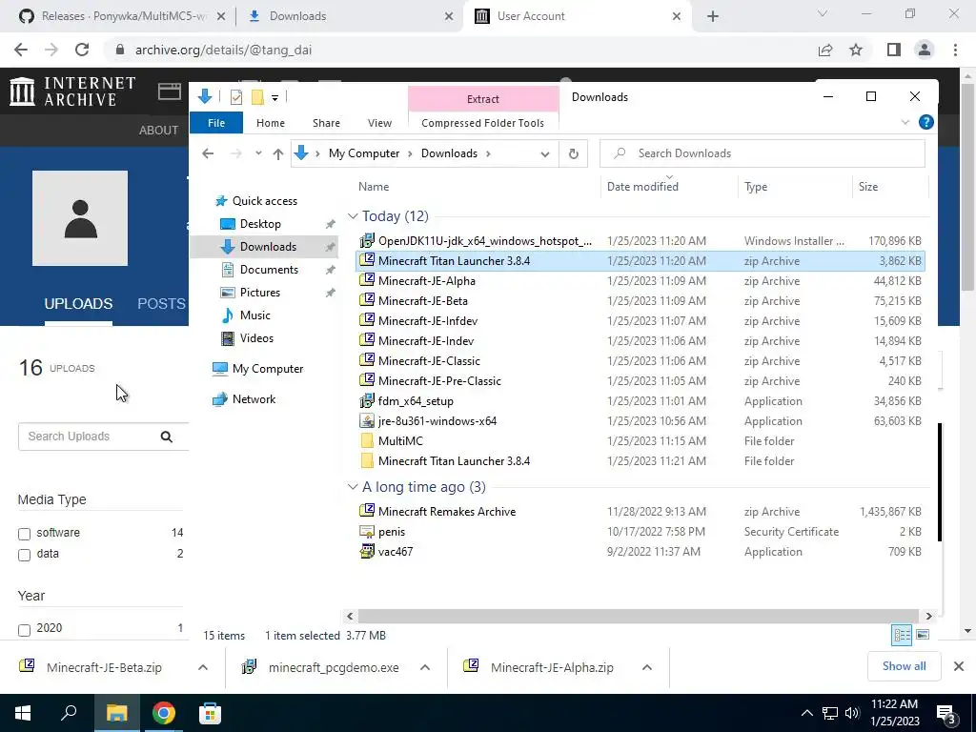Open Pictures in the navigation pane
This screenshot has height=732, width=976.
[259, 293]
